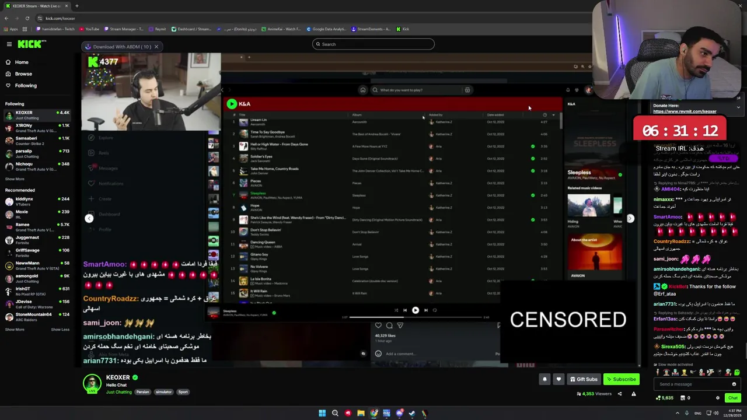
Task: Open the reymit.com donate link
Action: coord(685,111)
